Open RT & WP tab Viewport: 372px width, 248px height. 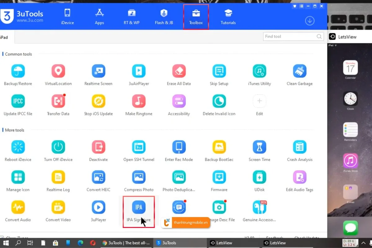[x=132, y=17]
